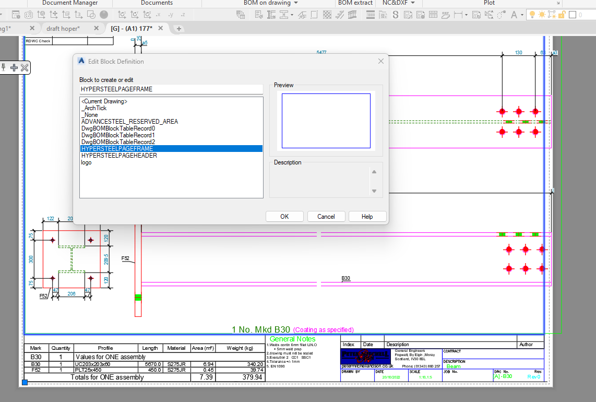
Task: Click the dimension ruler toolbar icon
Action: tap(459, 14)
